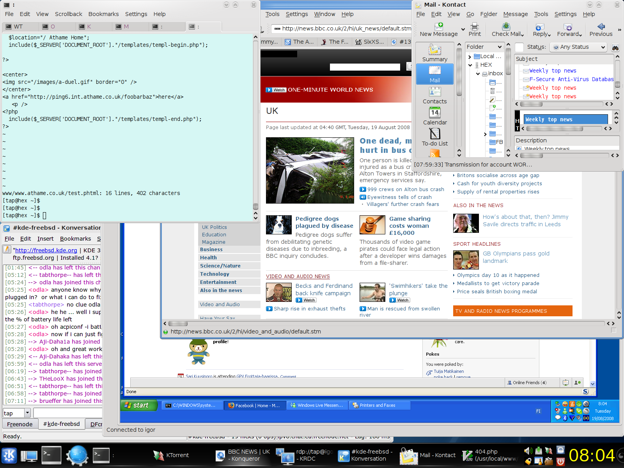The width and height of the screenshot is (624, 468).
Task: Open To-do List in Kontact sidebar
Action: click(x=435, y=137)
